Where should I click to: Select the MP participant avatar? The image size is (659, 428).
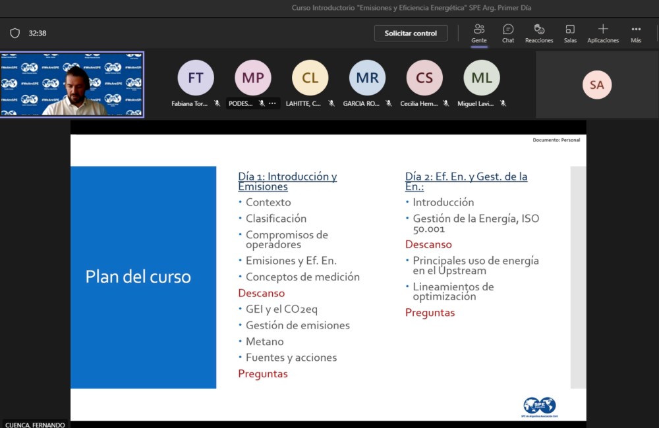[x=253, y=78]
